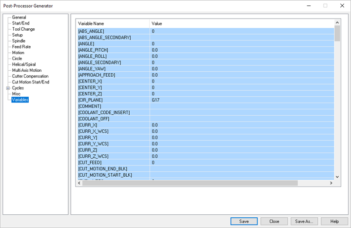Select the Cycles tree item
The image size is (351, 228).
point(18,88)
